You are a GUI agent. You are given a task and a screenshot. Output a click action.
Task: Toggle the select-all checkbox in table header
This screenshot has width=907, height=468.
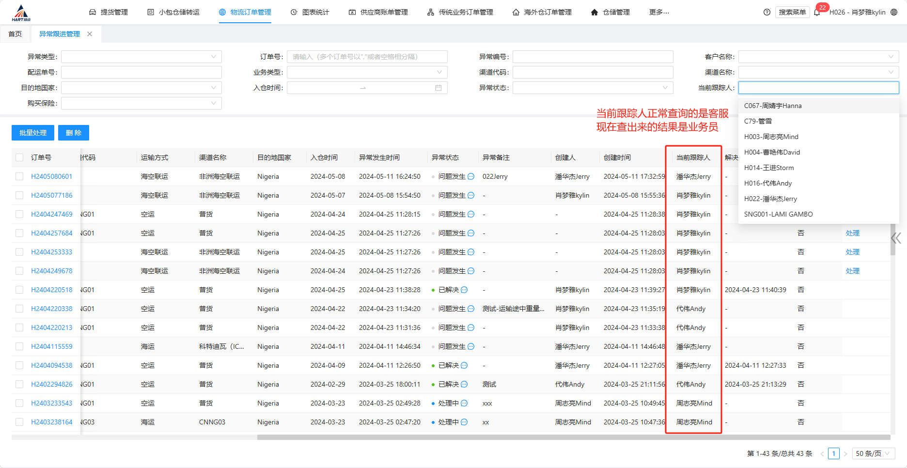pos(19,157)
